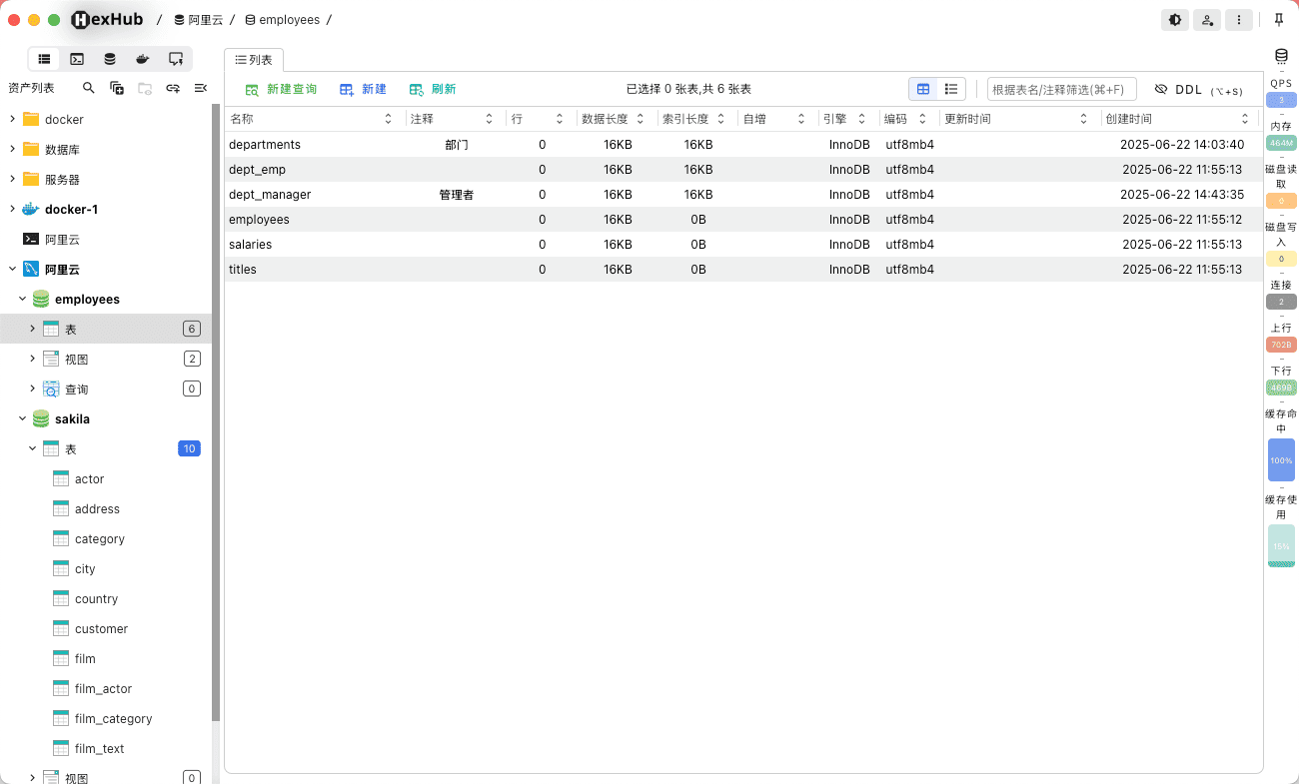This screenshot has height=784, width=1299.
Task: Select film_actor table in sakila tree
Action: [x=103, y=688]
